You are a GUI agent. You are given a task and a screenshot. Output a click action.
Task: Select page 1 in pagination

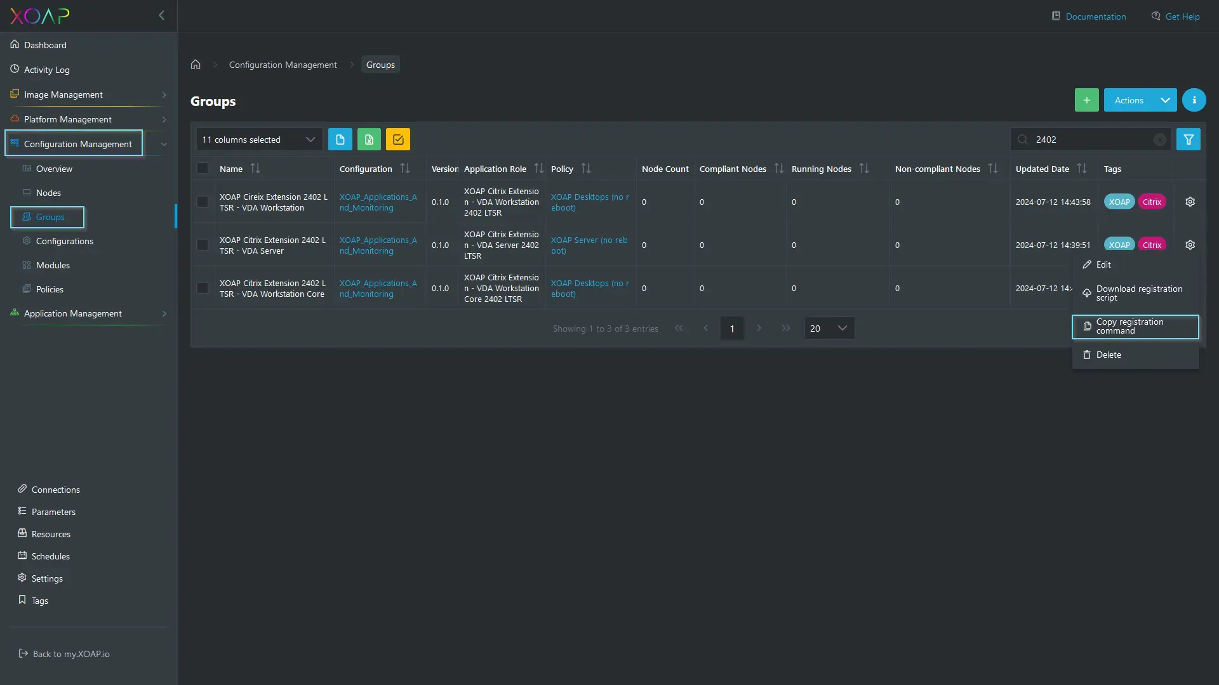tap(731, 329)
